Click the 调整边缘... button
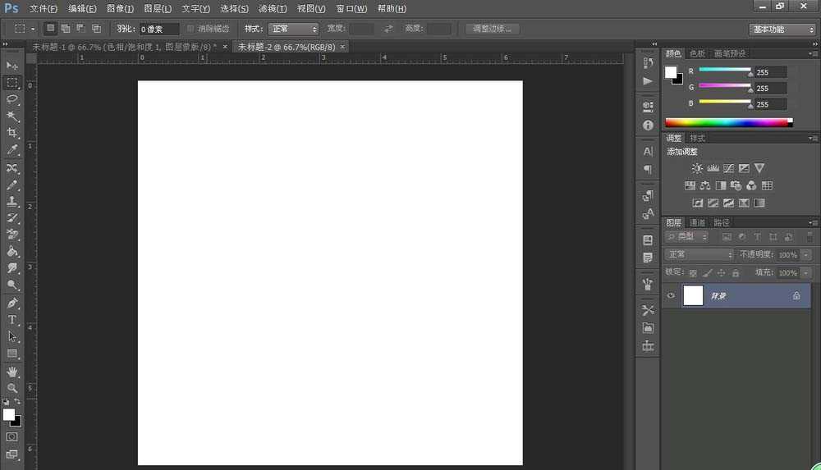 tap(493, 29)
